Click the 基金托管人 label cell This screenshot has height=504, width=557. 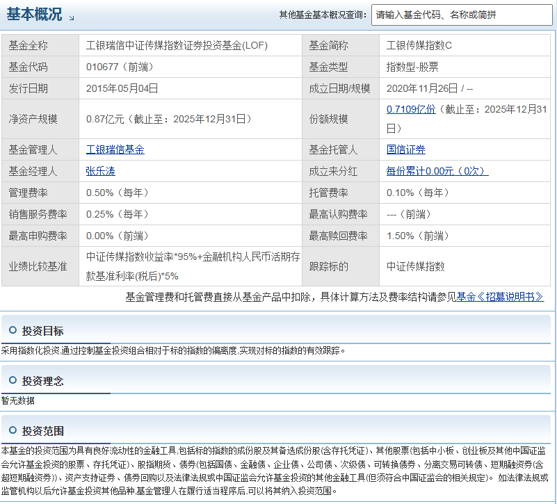pos(341,149)
